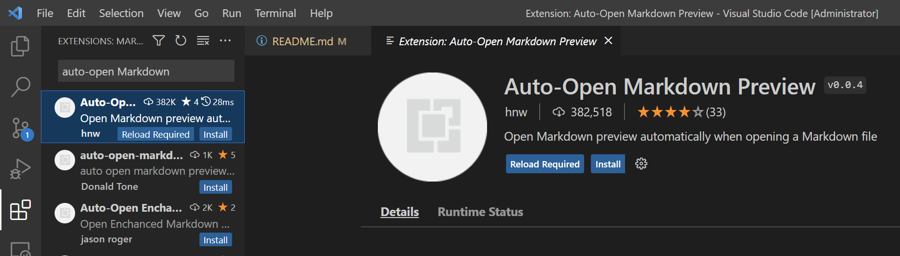Clear extensions search results
Viewport: 900px width, 256px height.
click(203, 40)
